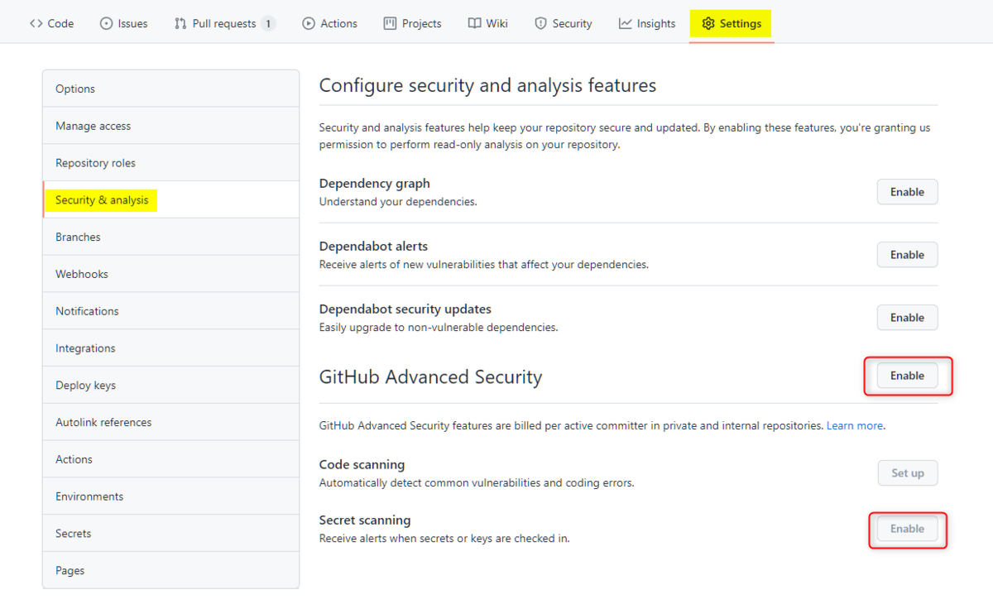Screen dimensions: 993x609
Task: Click the Settings gear icon
Action: point(708,23)
